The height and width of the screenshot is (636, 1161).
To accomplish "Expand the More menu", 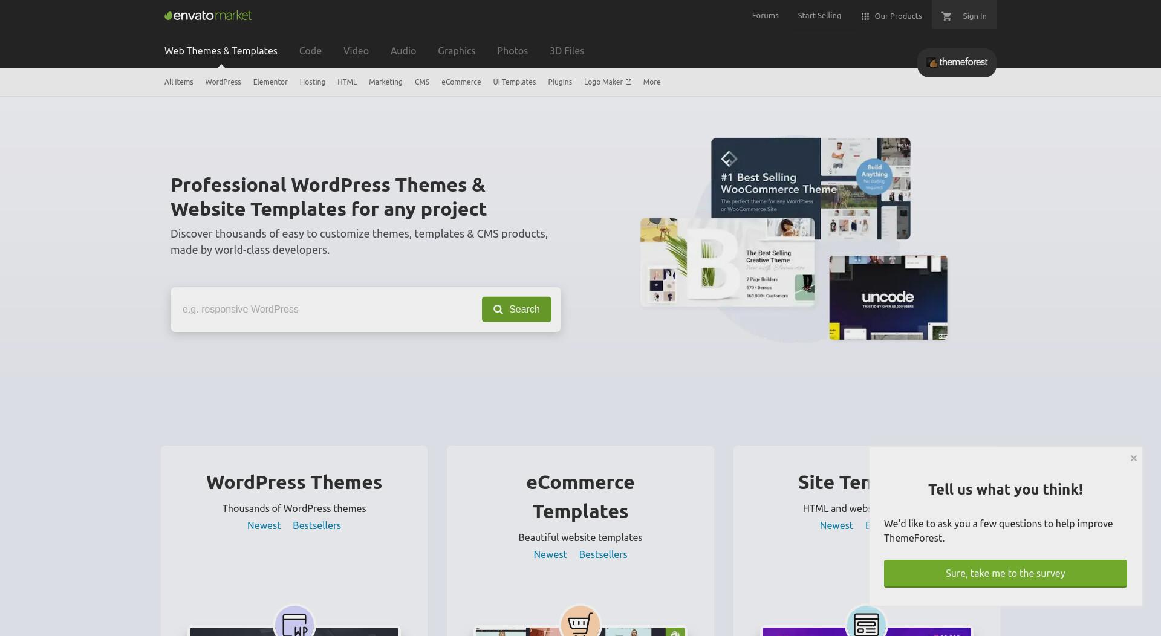I will click(x=652, y=82).
